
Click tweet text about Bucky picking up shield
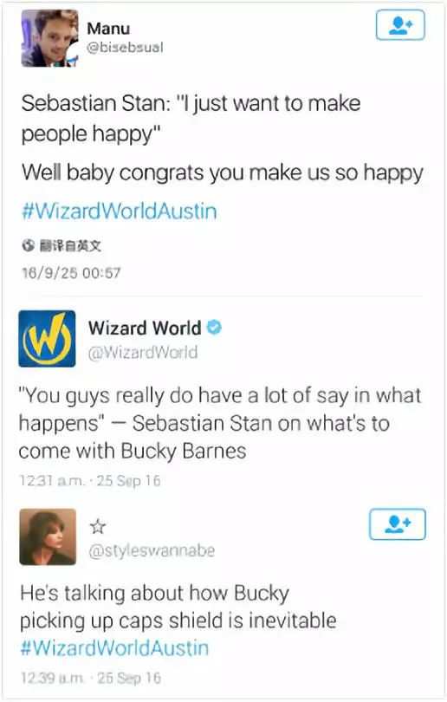pos(178,607)
